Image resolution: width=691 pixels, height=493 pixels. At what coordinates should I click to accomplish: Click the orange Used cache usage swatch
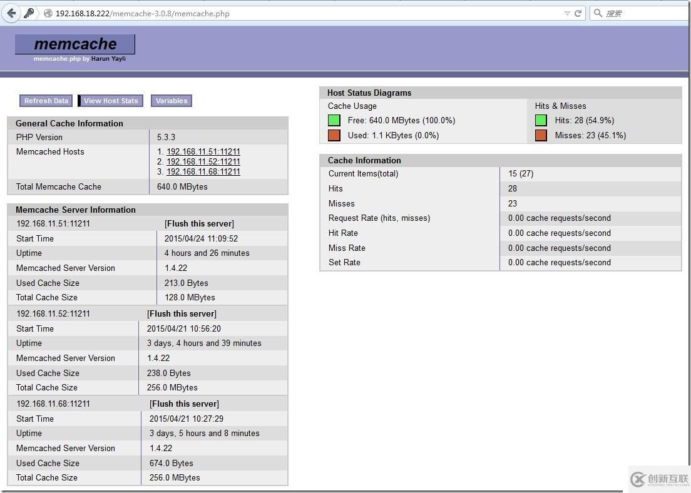[x=334, y=135]
